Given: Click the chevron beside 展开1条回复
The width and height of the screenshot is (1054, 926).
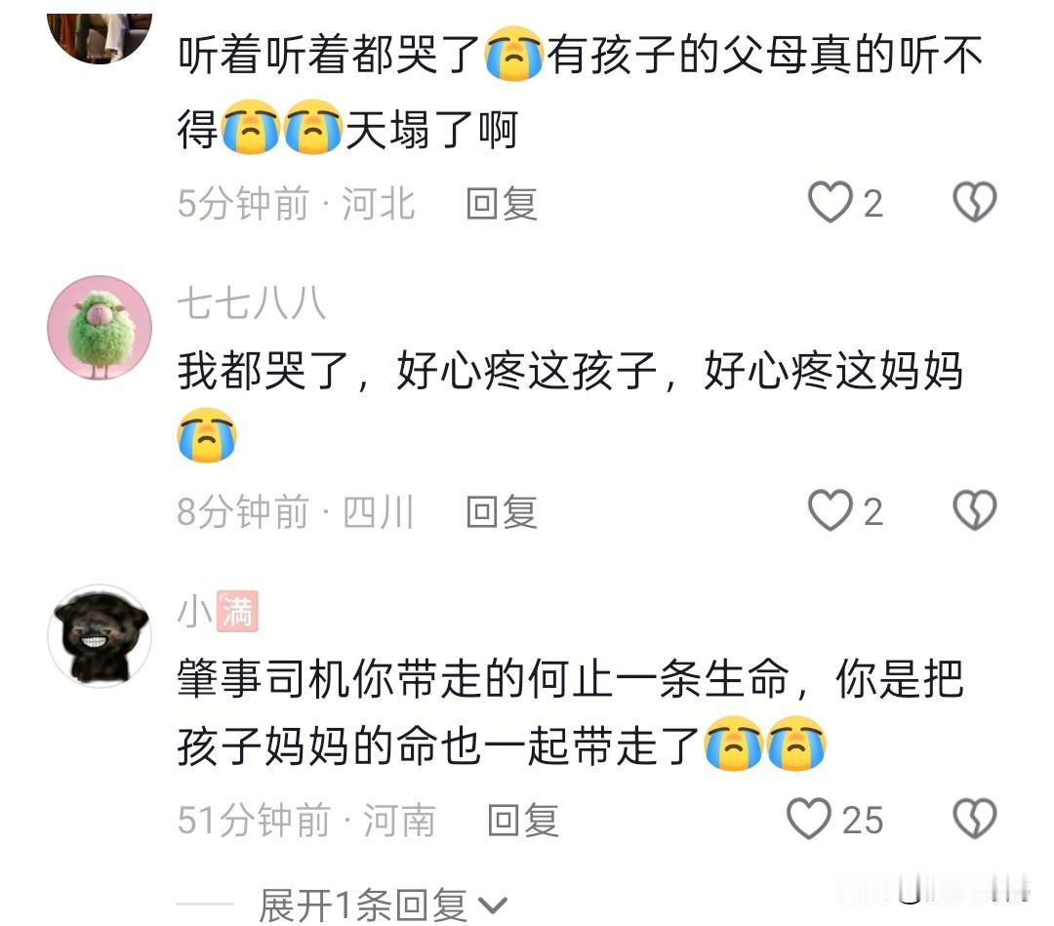Looking at the screenshot, I should coord(493,906).
